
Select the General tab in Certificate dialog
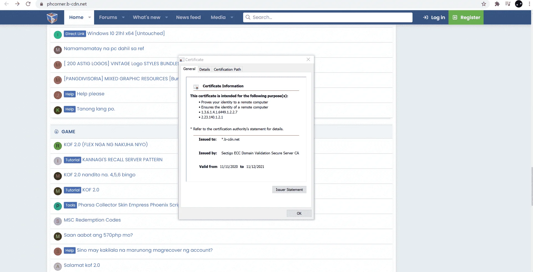tap(189, 69)
